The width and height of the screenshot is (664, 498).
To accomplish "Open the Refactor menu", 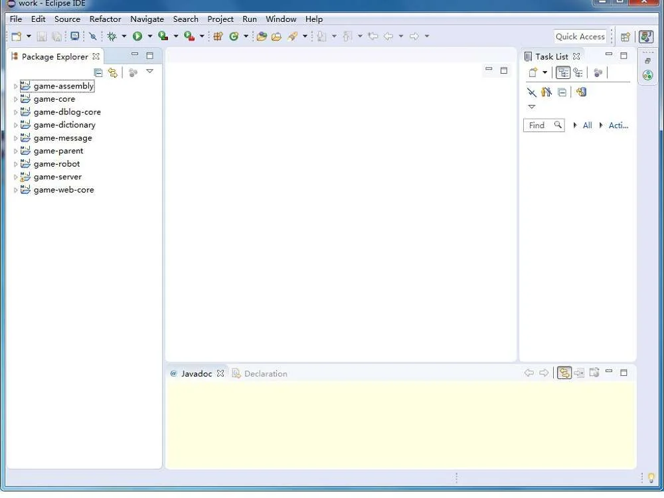I will coord(105,19).
